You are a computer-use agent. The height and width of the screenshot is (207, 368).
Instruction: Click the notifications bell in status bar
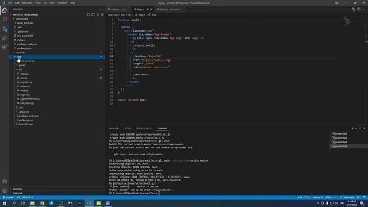(364, 197)
